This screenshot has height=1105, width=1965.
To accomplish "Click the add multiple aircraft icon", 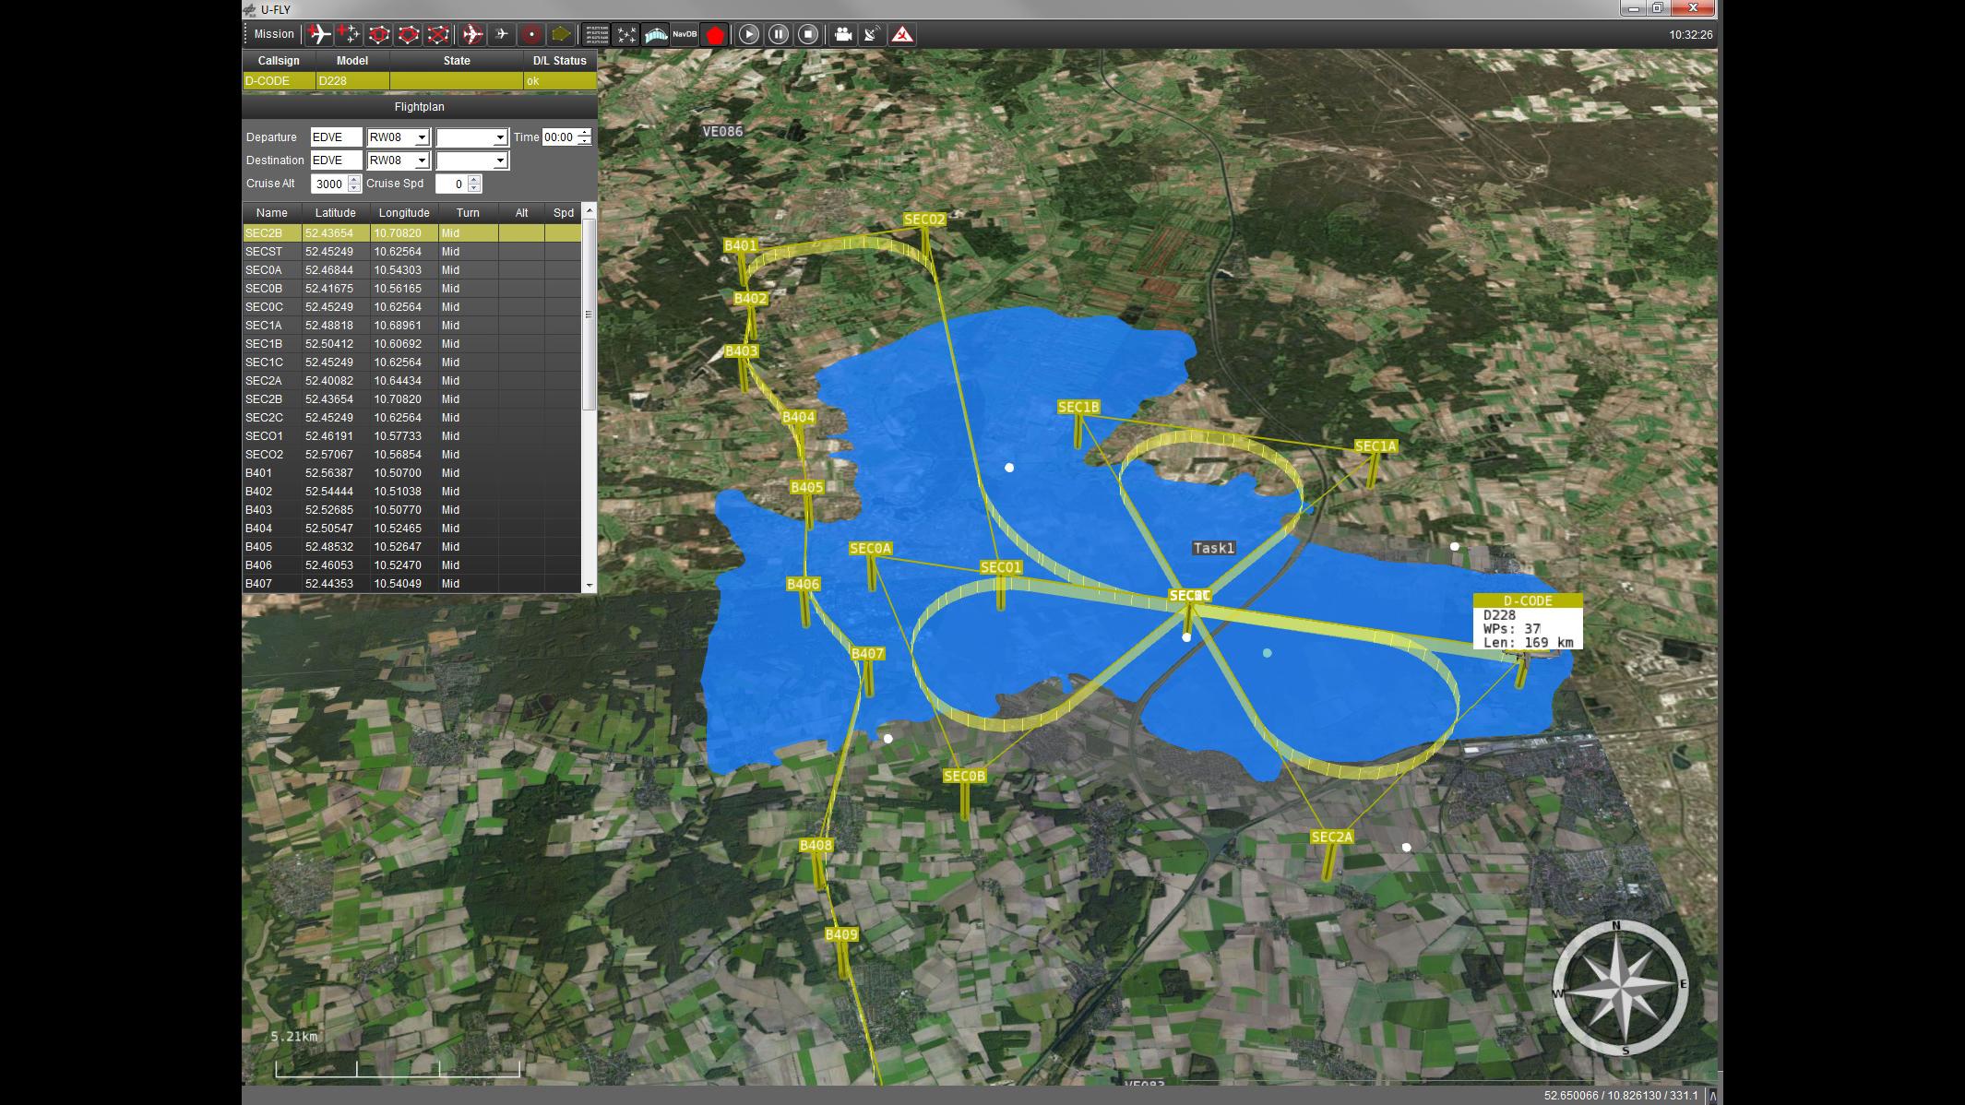I will (349, 34).
